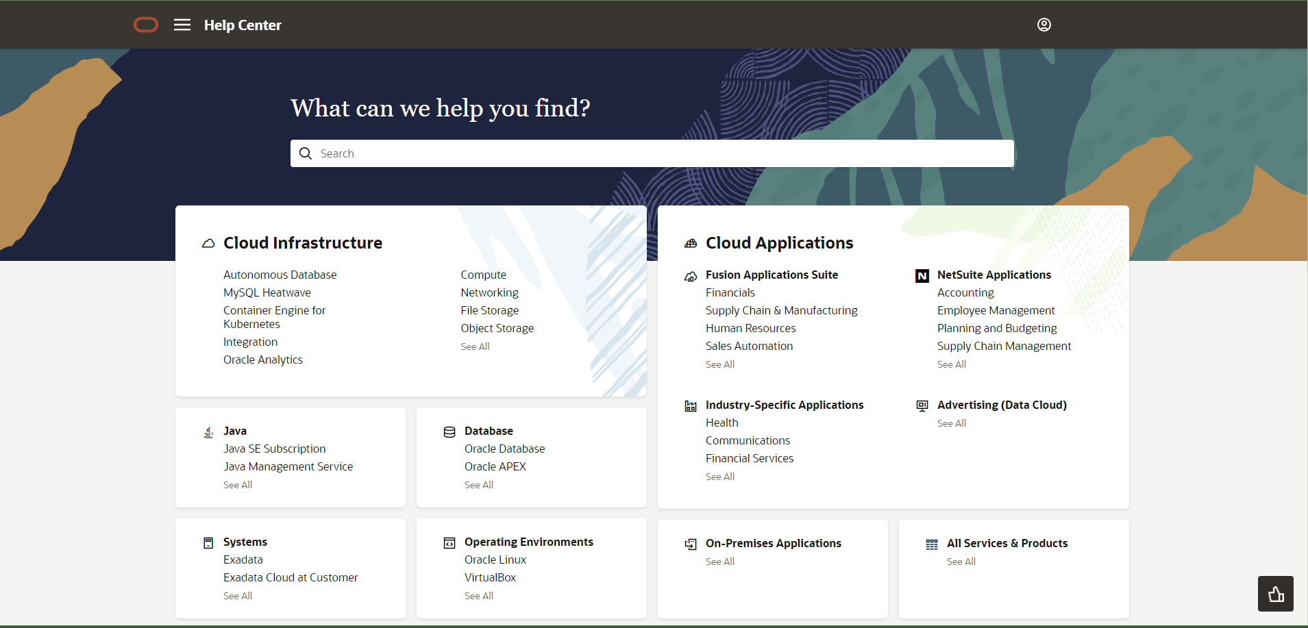This screenshot has width=1308, height=628.
Task: Click See All under Java
Action: (x=237, y=485)
